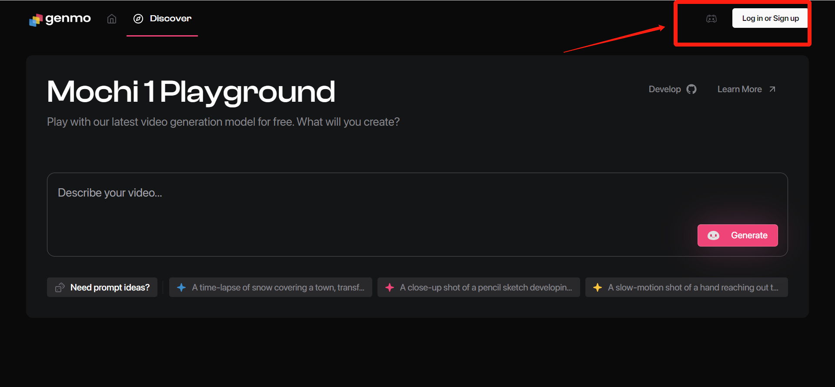Switch to the Discover tab
Image resolution: width=835 pixels, height=387 pixels.
pyautogui.click(x=162, y=18)
